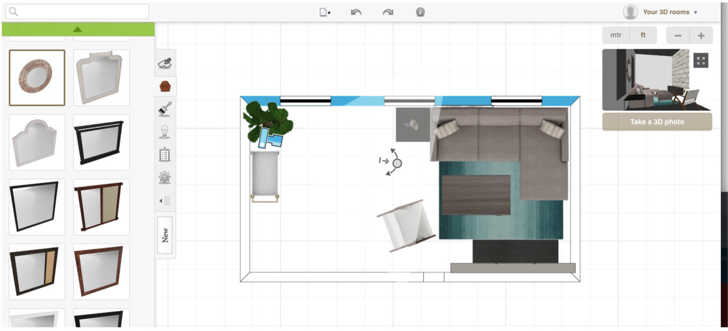The image size is (728, 331).
Task: Select the wooden coffee table
Action: coord(476,194)
